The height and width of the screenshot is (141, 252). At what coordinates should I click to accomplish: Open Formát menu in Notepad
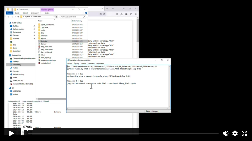83,63
